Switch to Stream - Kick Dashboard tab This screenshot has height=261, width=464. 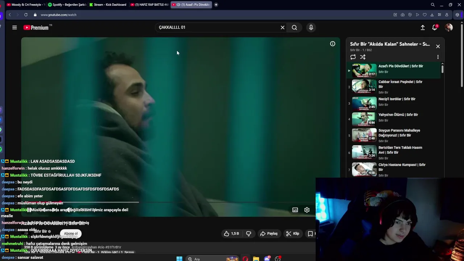click(x=108, y=5)
